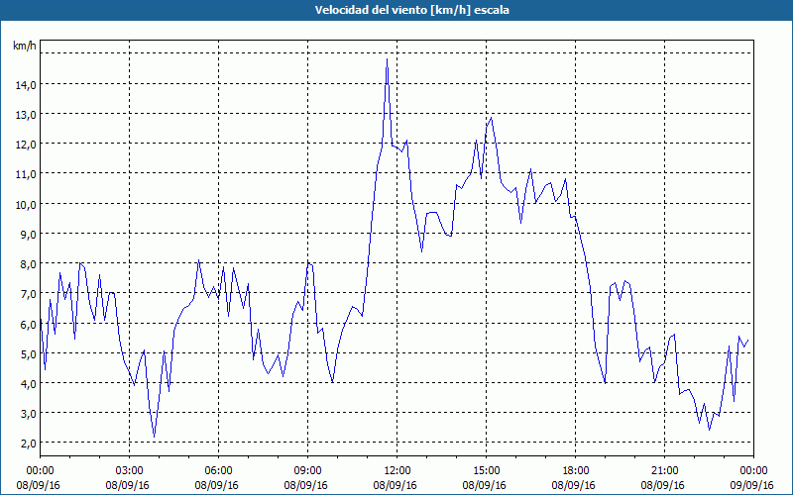Viewport: 793px width, 495px height.
Task: Click the 13,0 y-axis label
Action: tap(27, 115)
